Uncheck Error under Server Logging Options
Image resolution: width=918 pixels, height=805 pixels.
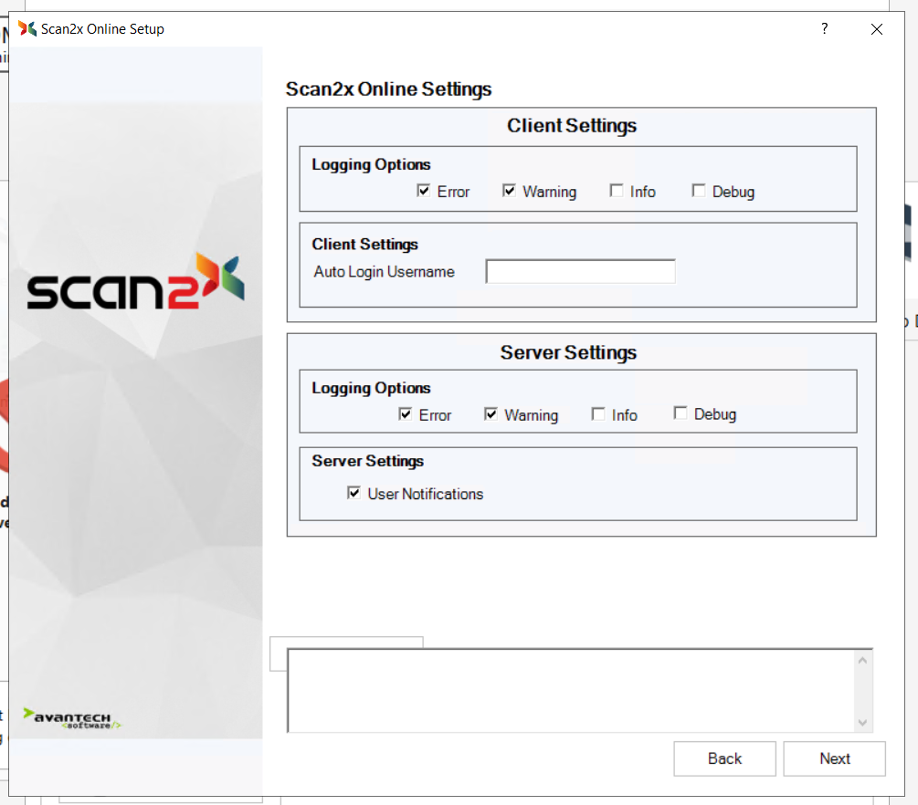[x=406, y=414]
